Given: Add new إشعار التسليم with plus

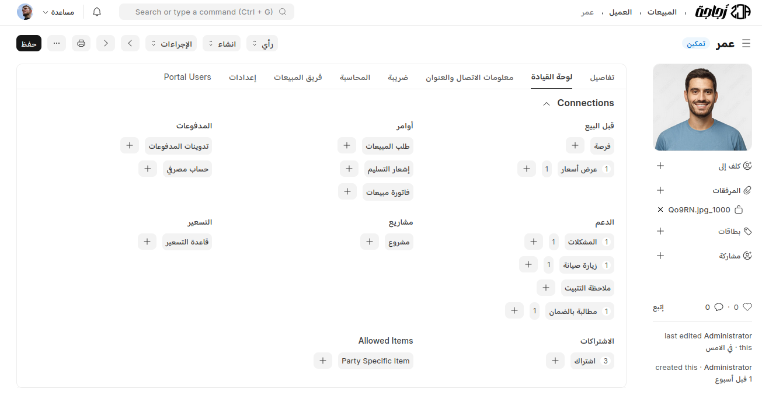Looking at the screenshot, I should click(349, 169).
